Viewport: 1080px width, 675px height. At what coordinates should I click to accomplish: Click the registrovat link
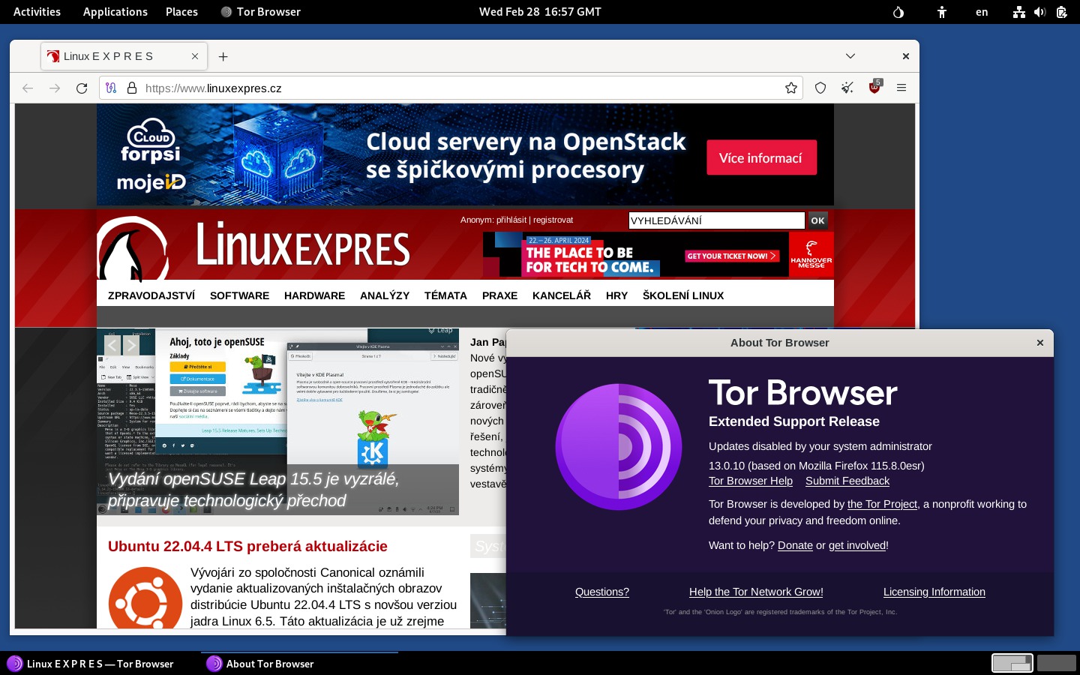[x=553, y=220]
